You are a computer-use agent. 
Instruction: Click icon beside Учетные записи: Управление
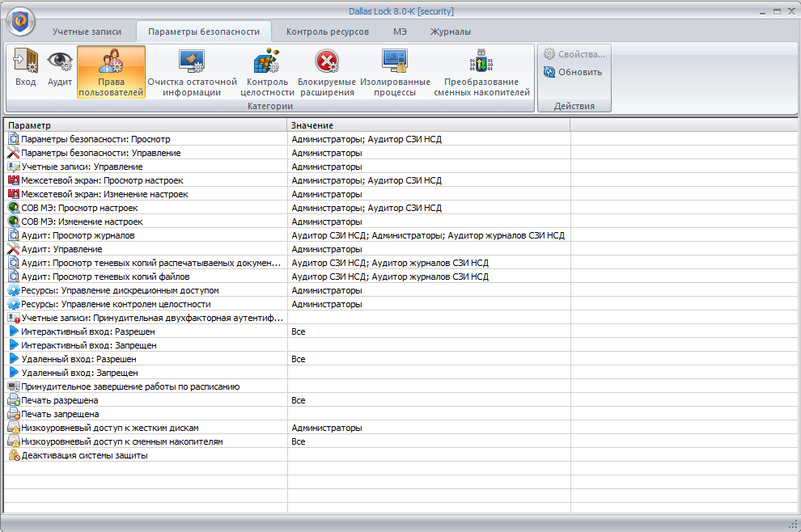point(14,167)
